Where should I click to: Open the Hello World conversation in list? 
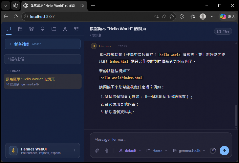point(43,81)
